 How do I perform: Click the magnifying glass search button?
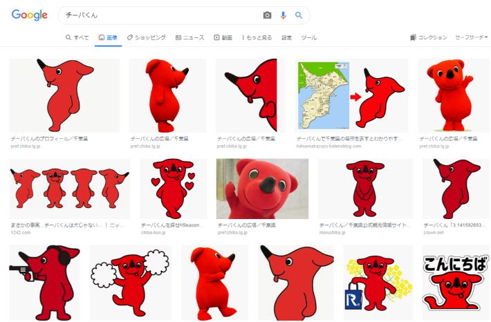(x=299, y=15)
